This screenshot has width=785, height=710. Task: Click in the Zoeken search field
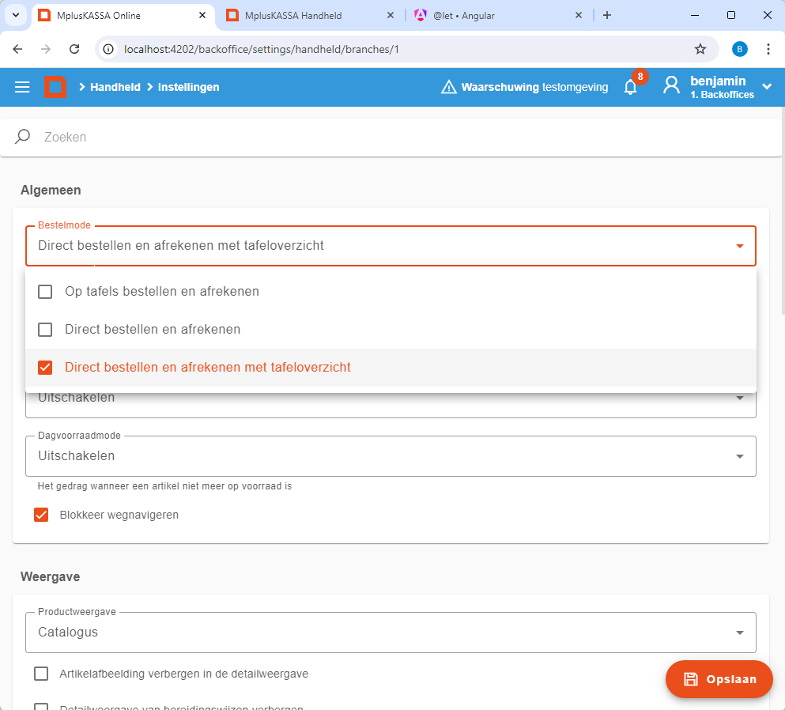pos(391,138)
